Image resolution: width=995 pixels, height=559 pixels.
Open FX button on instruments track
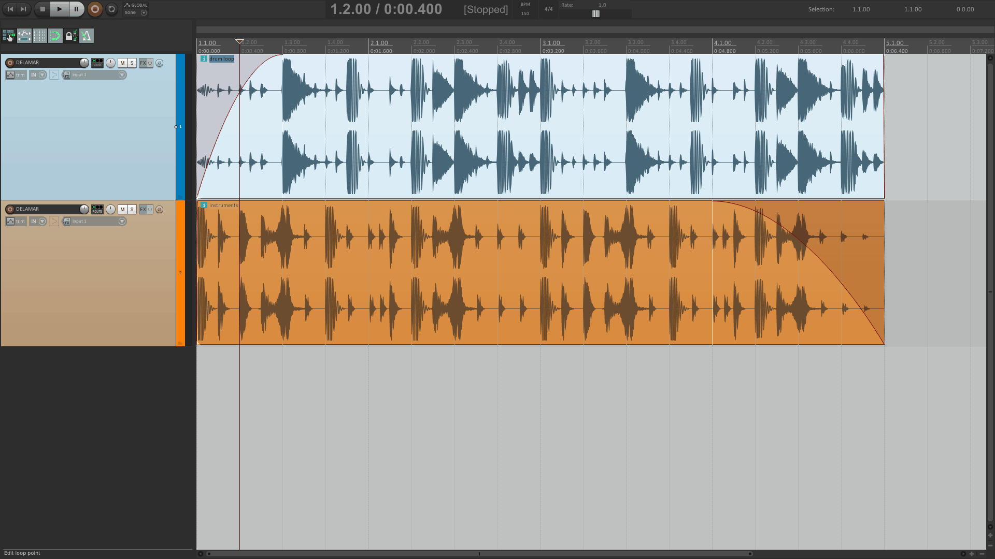coord(143,209)
